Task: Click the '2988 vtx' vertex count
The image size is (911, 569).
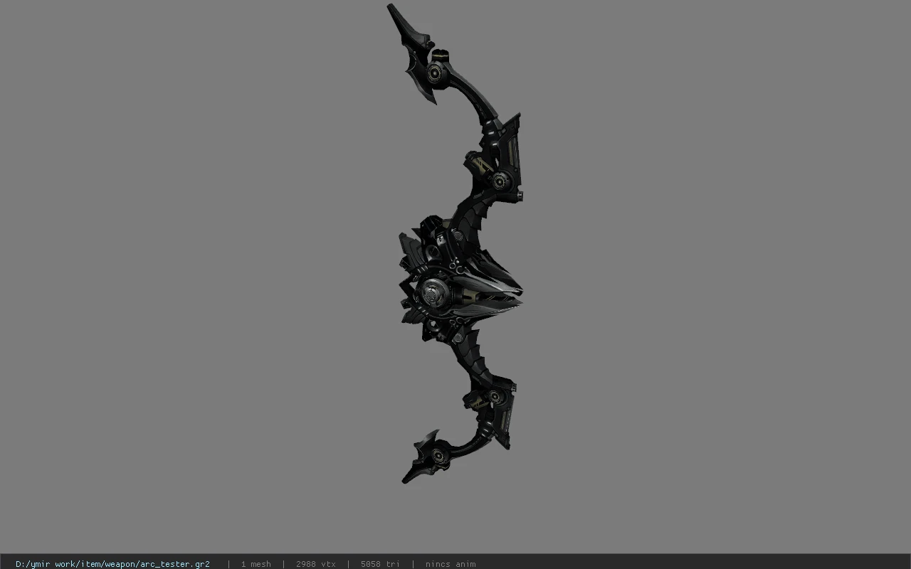Action: coord(315,564)
